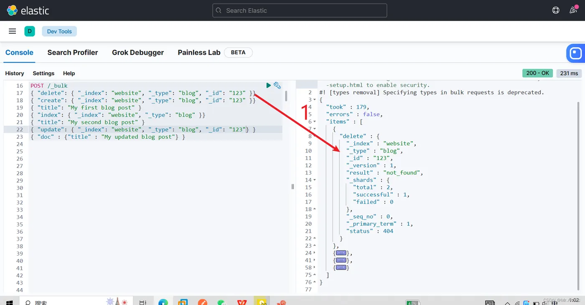Image resolution: width=585 pixels, height=305 pixels.
Task: Click the 231 ms response time badge
Action: (569, 73)
